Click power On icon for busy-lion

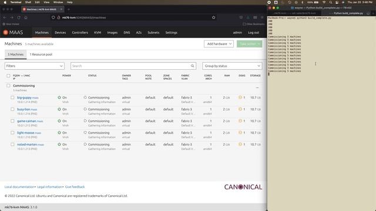click(x=59, y=110)
